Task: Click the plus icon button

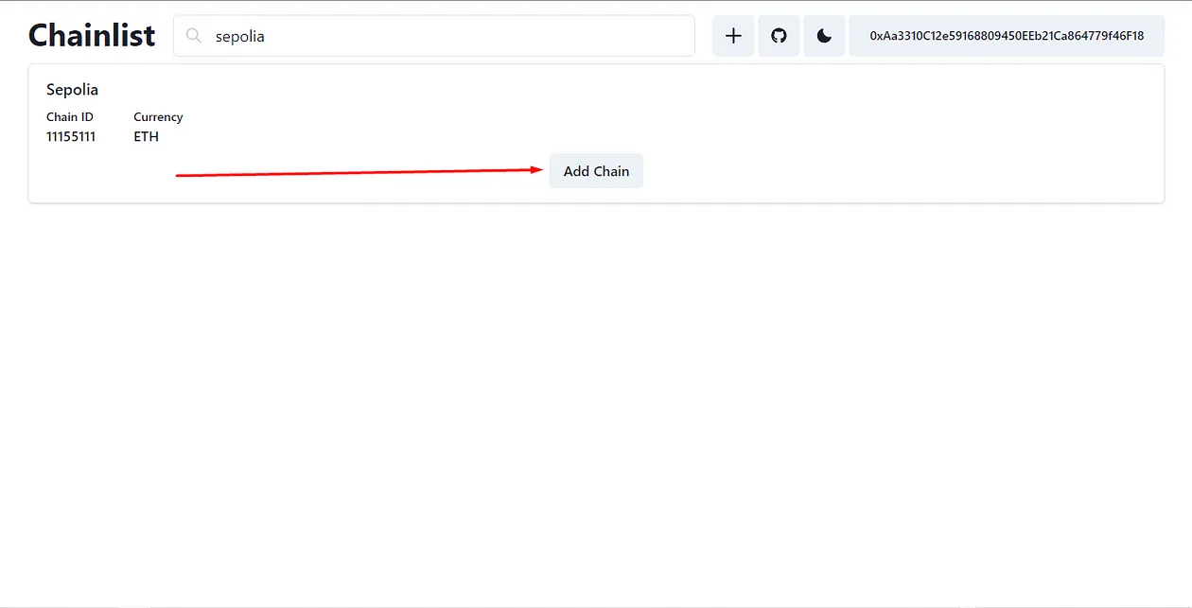Action: (733, 36)
